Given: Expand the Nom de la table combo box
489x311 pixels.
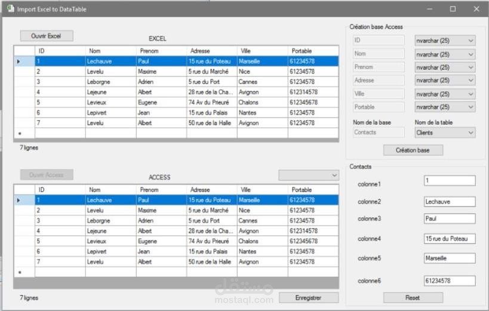Looking at the screenshot, I should point(445,133).
